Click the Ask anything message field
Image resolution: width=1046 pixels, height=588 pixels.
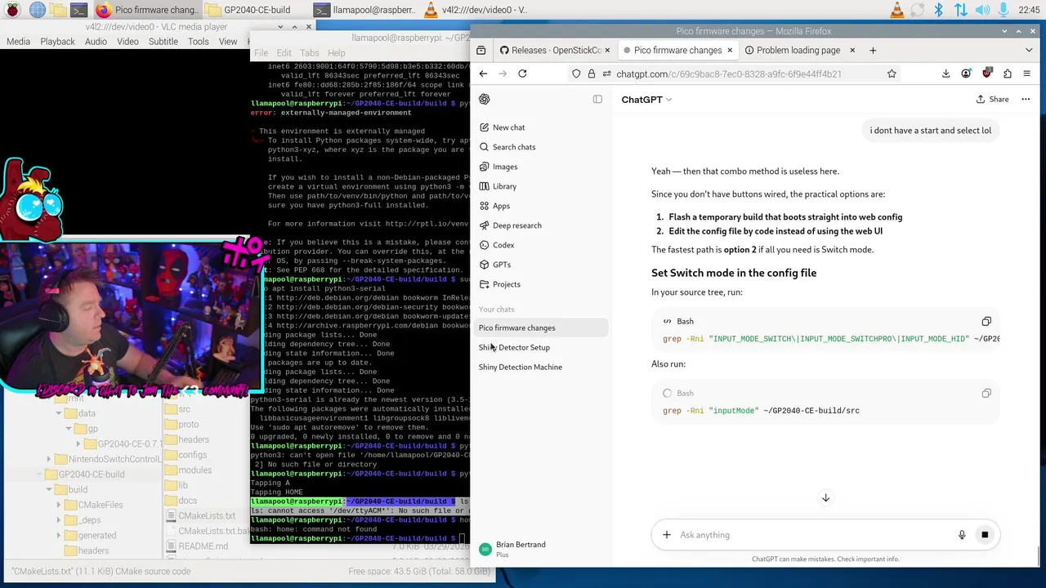pos(815,535)
